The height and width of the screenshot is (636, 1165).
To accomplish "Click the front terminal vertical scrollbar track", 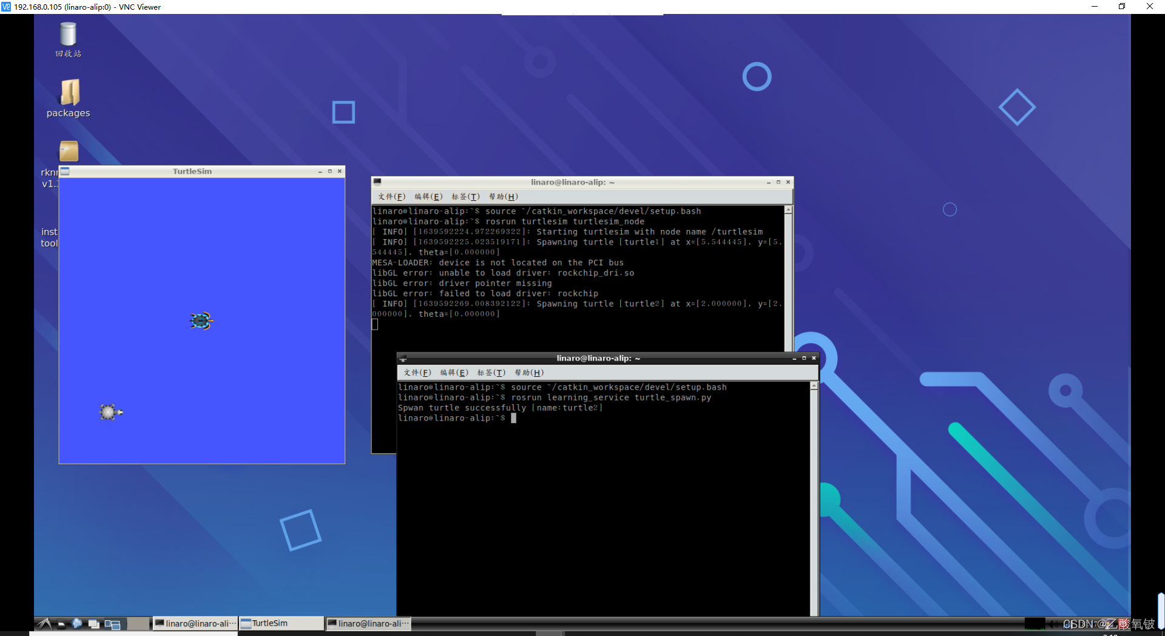I will coord(814,504).
